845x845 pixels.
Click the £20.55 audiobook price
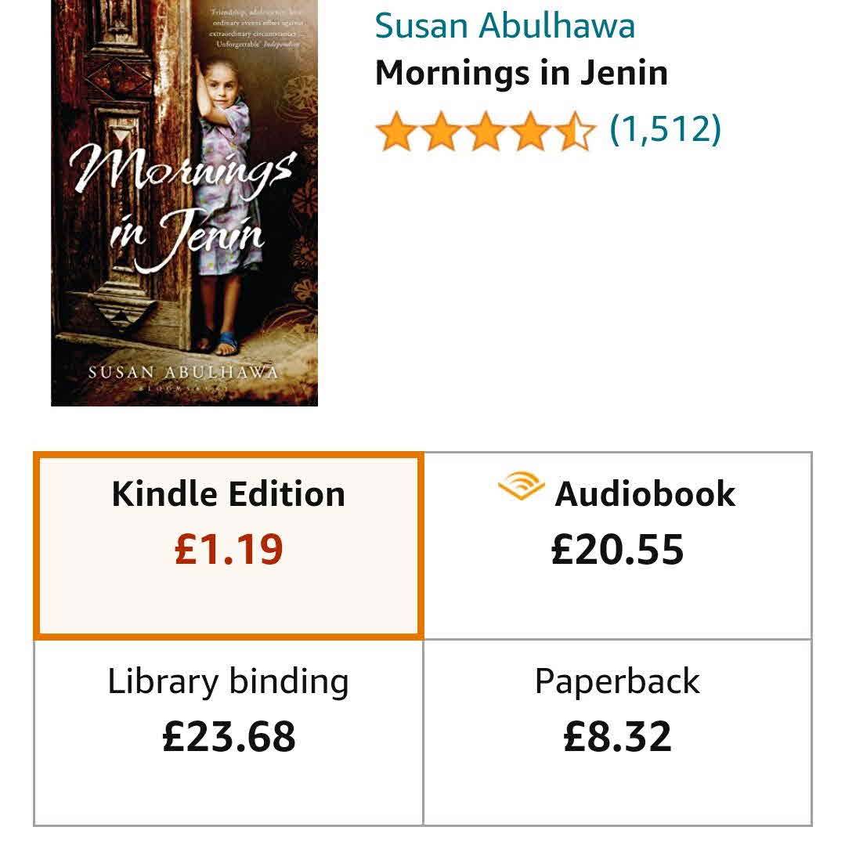click(x=617, y=550)
